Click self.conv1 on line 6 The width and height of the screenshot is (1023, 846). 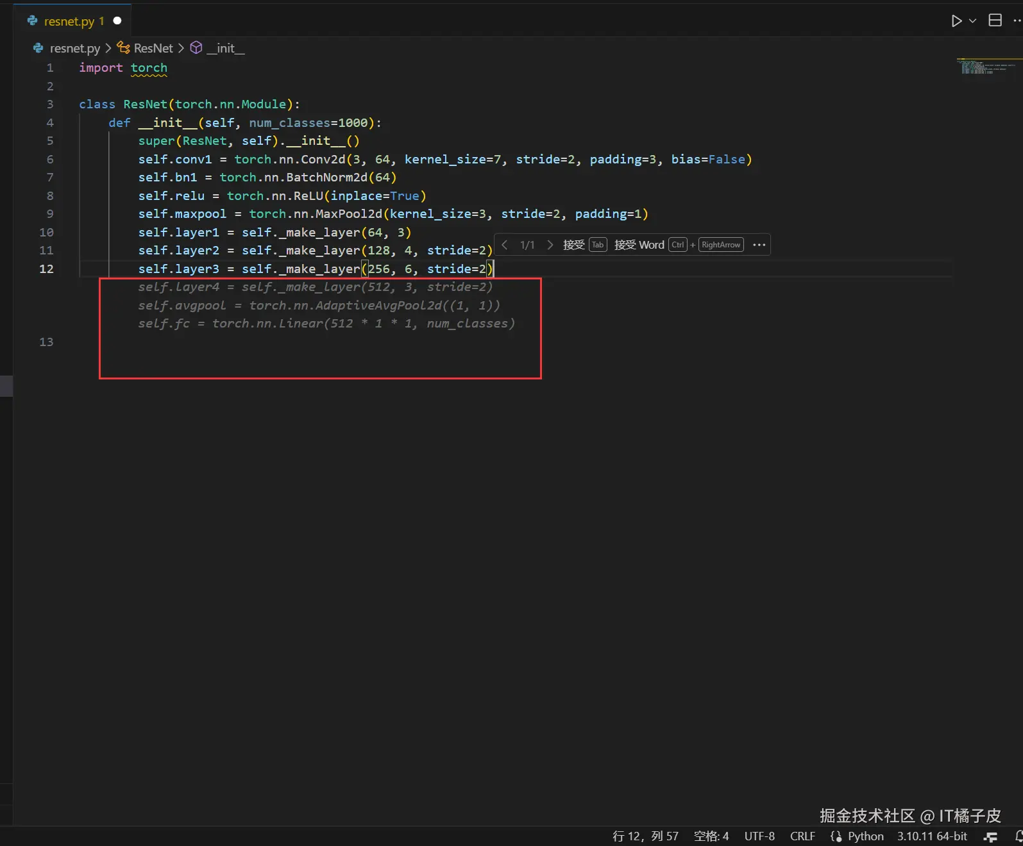[x=174, y=160]
